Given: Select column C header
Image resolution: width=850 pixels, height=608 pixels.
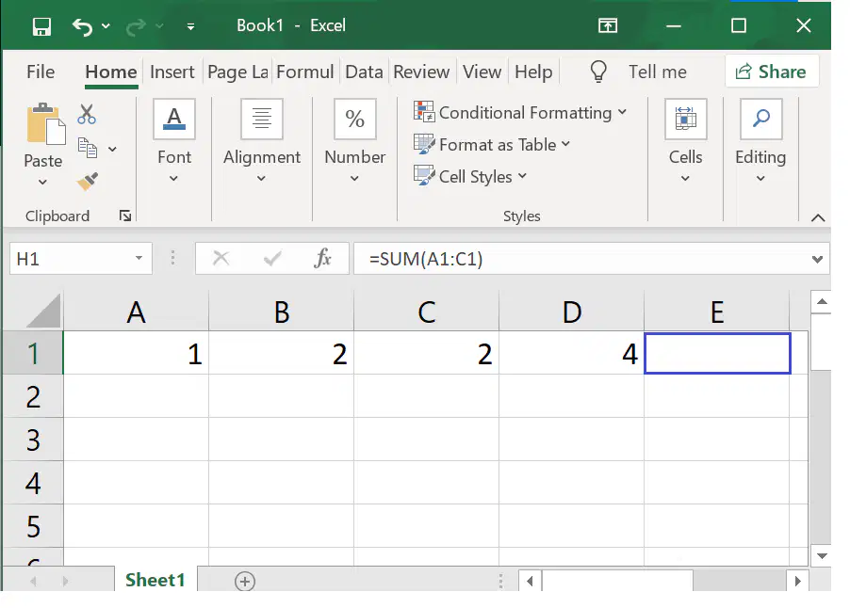Looking at the screenshot, I should 427,312.
